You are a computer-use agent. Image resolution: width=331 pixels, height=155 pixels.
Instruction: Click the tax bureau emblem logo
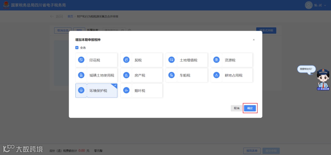tap(6, 5)
